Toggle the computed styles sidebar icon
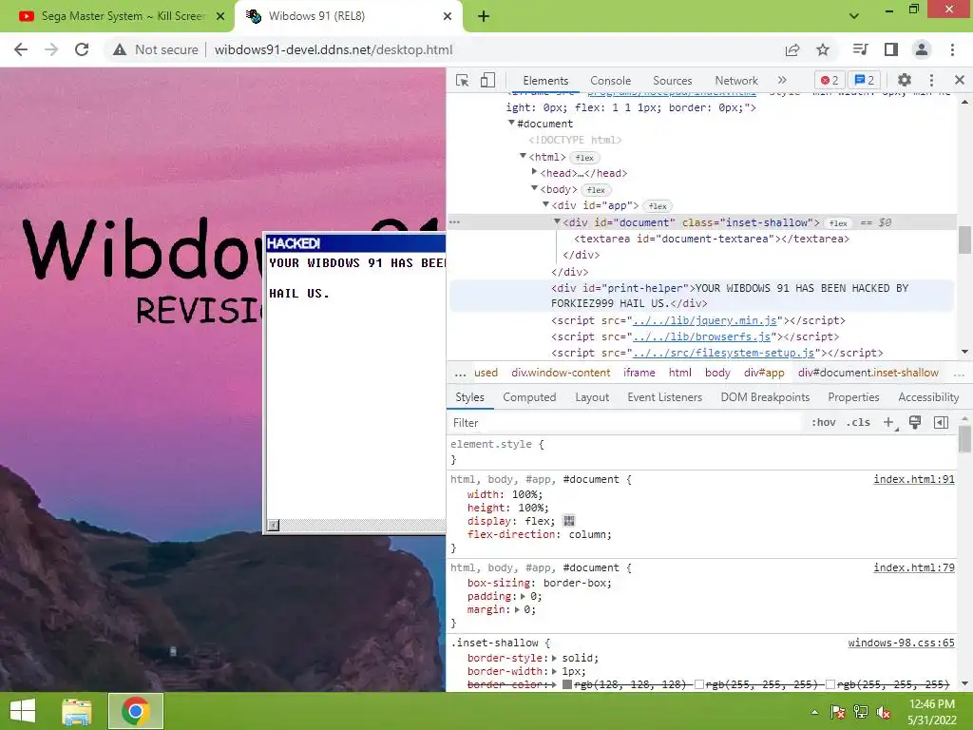 [941, 423]
